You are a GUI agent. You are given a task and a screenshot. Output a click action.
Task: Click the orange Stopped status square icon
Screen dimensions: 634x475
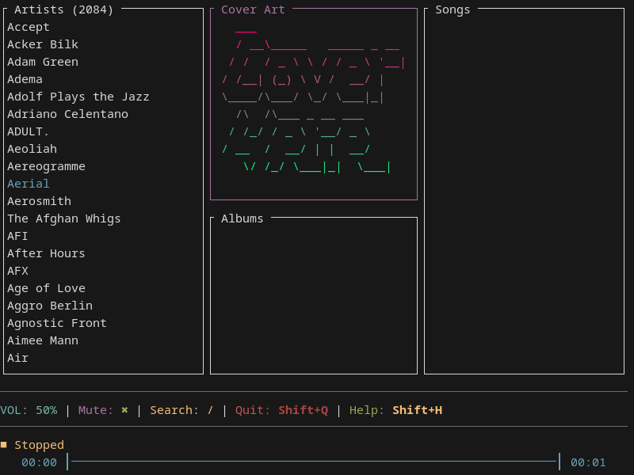point(4,445)
